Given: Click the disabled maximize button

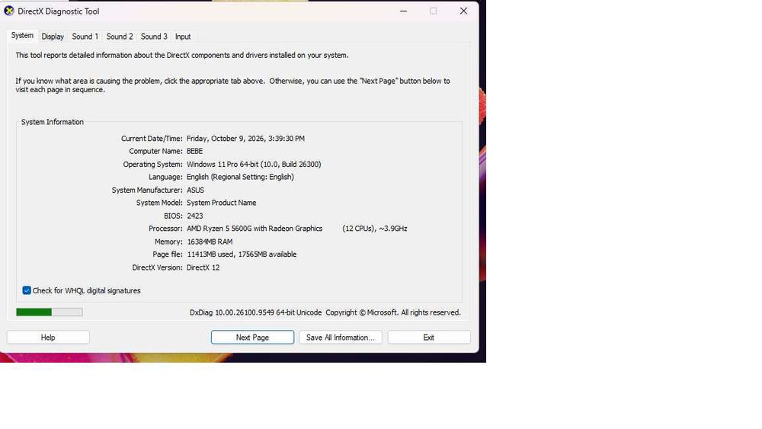Looking at the screenshot, I should [433, 11].
